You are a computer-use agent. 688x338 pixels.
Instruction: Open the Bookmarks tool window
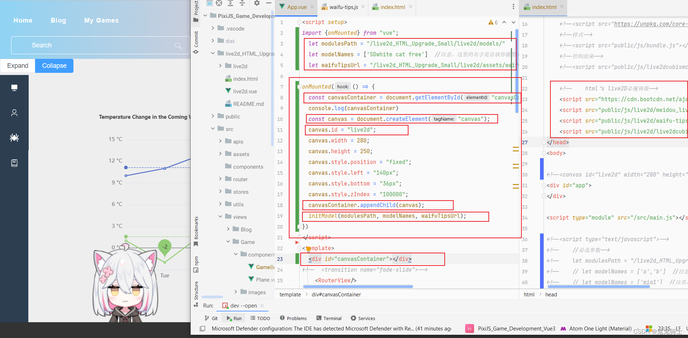196,231
